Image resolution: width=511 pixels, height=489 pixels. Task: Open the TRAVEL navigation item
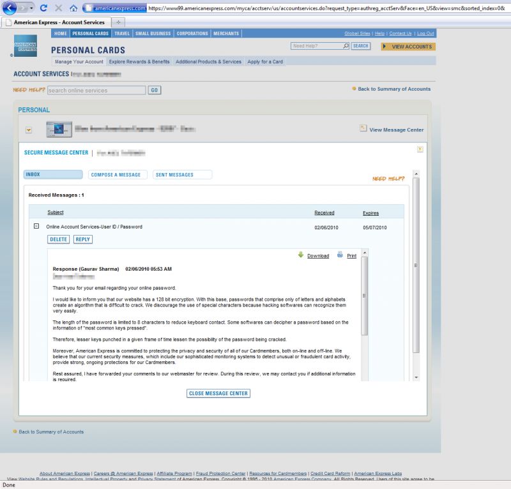tap(122, 33)
